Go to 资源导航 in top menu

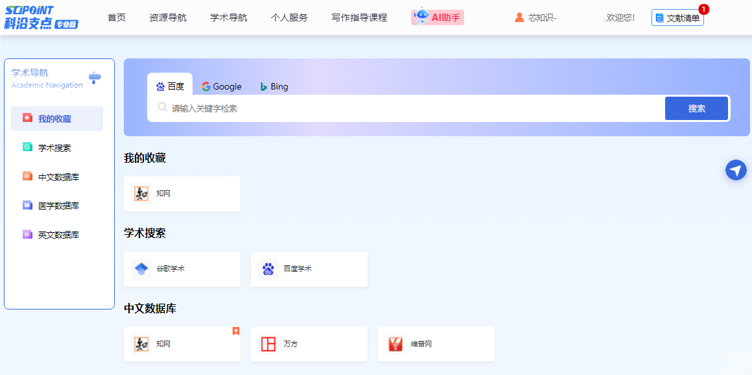coord(168,18)
